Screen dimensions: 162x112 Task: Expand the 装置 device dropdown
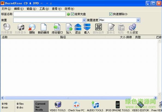(x=84, y=20)
